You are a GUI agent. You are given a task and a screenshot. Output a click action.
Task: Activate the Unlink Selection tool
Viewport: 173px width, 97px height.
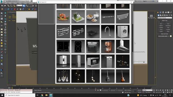11,6
